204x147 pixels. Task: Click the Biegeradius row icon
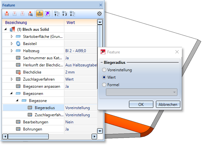tap(30, 108)
